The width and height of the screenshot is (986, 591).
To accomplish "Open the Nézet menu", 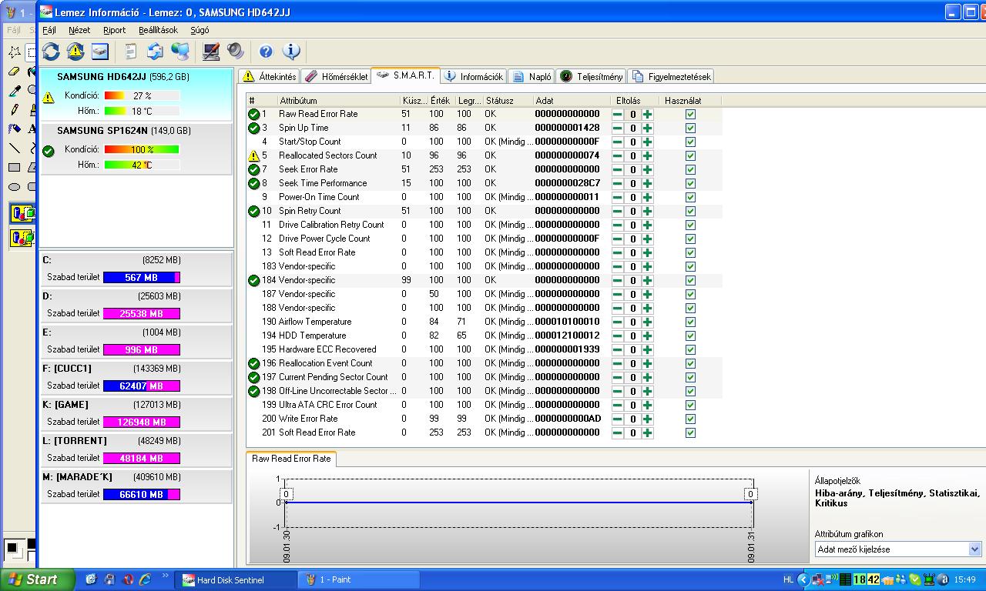I will pyautogui.click(x=79, y=30).
